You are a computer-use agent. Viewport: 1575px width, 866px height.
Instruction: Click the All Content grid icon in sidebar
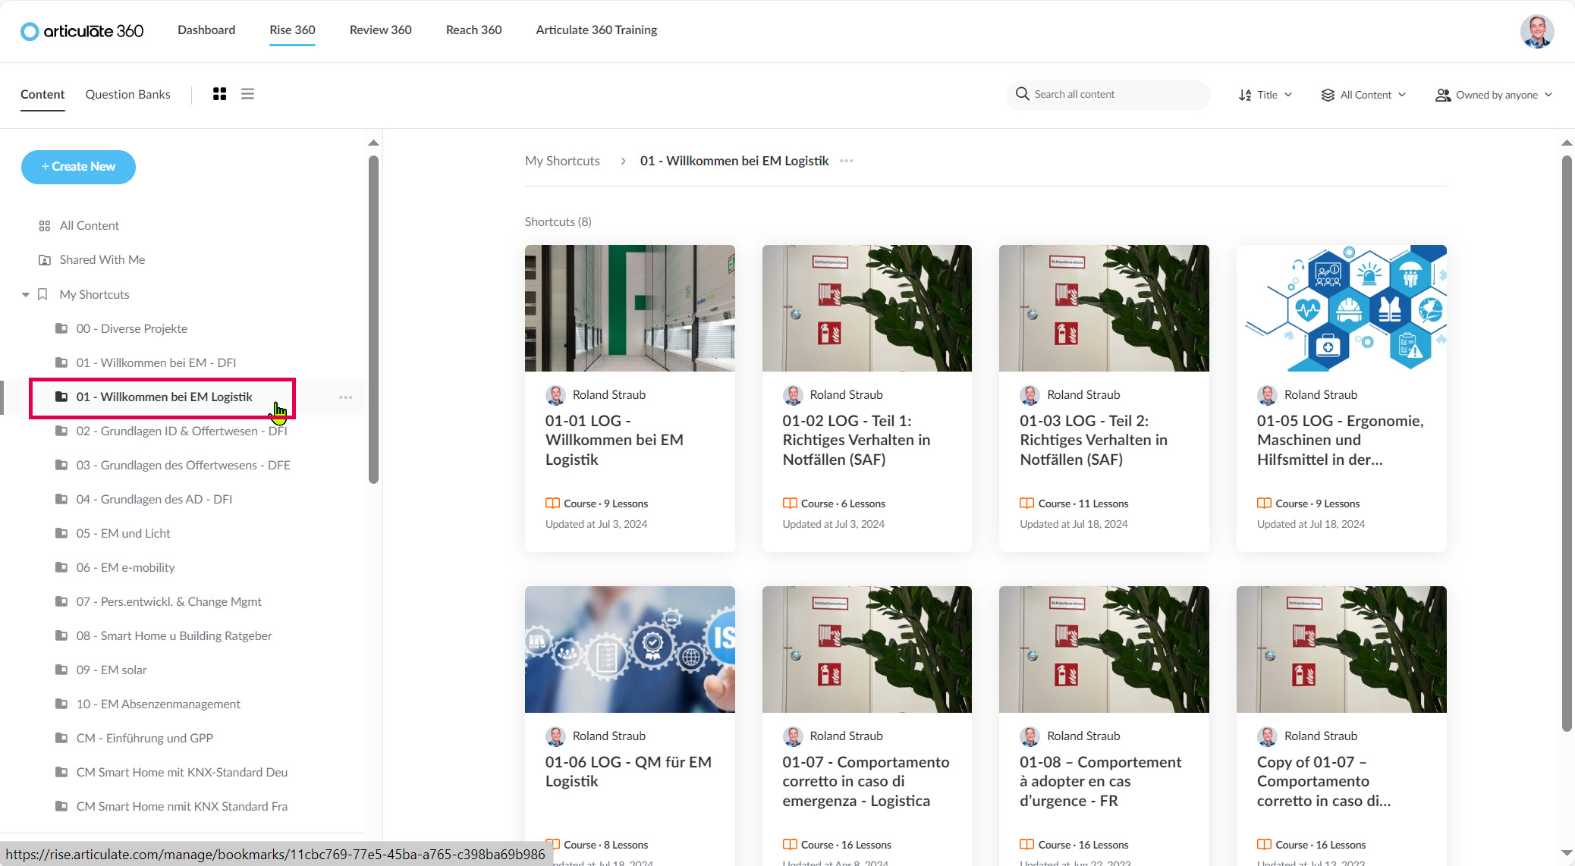pos(44,226)
